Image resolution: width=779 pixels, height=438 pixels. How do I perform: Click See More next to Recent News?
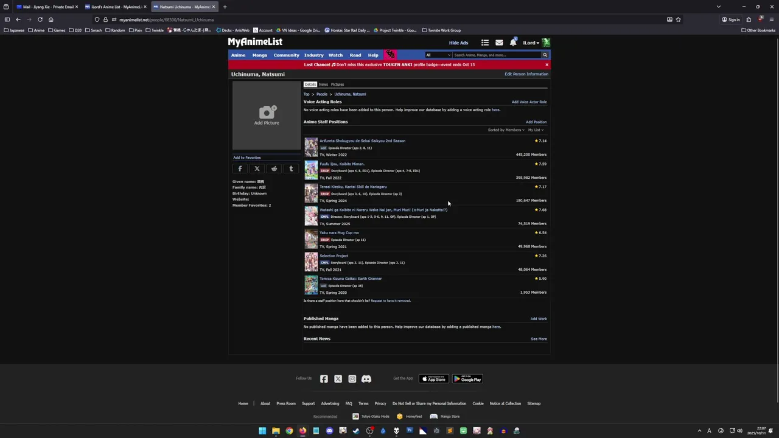click(x=539, y=339)
